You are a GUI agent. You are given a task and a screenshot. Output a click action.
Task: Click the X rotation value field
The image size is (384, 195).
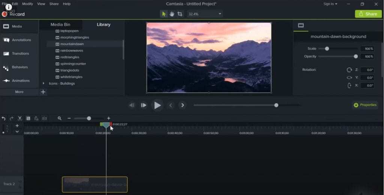(367, 86)
